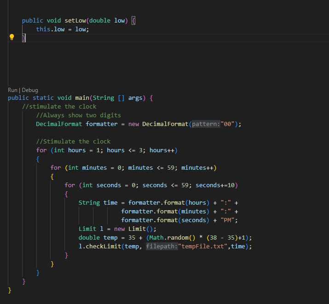Click '(38 - 35)+1' expression
329x304 pixels.
point(226,238)
